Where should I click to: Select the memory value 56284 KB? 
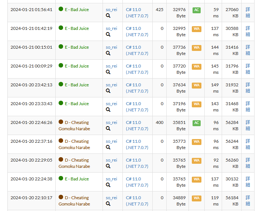tap(232, 125)
